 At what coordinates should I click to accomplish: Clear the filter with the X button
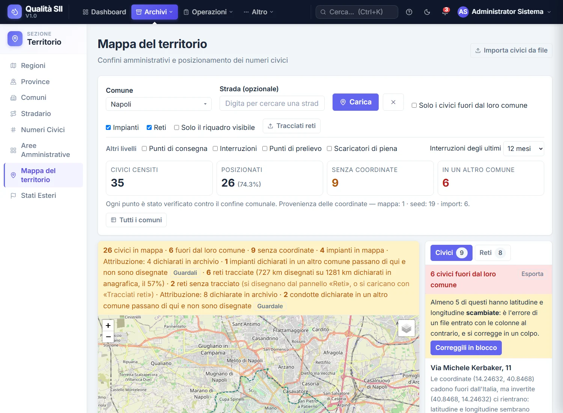[x=393, y=102]
